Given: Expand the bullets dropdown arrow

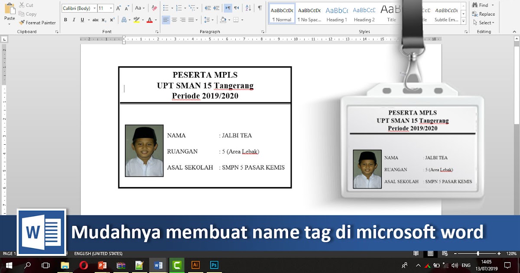Looking at the screenshot, I should coord(172,8).
